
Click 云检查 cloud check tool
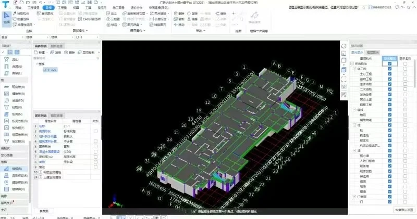coord(113,19)
